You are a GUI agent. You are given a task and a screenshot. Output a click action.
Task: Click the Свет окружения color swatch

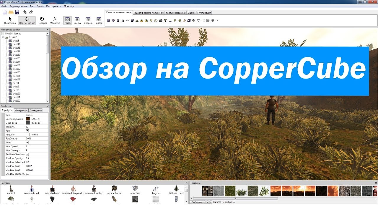click(x=28, y=119)
